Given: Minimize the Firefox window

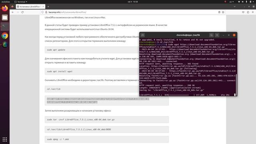Looking at the screenshot, I should pyautogui.click(x=244, y=6).
